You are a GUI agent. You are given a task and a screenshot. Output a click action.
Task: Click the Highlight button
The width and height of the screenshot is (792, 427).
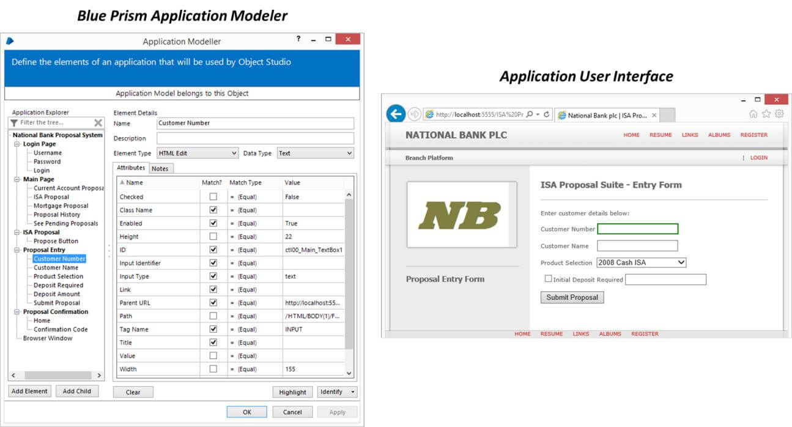pyautogui.click(x=293, y=392)
